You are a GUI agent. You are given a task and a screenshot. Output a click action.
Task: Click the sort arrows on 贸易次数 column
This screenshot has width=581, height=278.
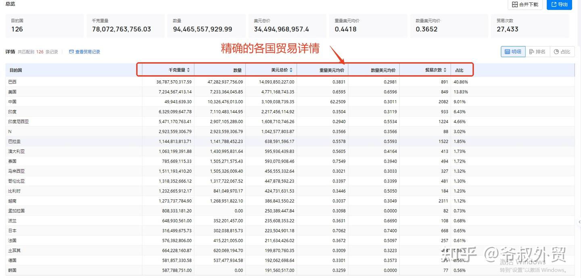(445, 69)
